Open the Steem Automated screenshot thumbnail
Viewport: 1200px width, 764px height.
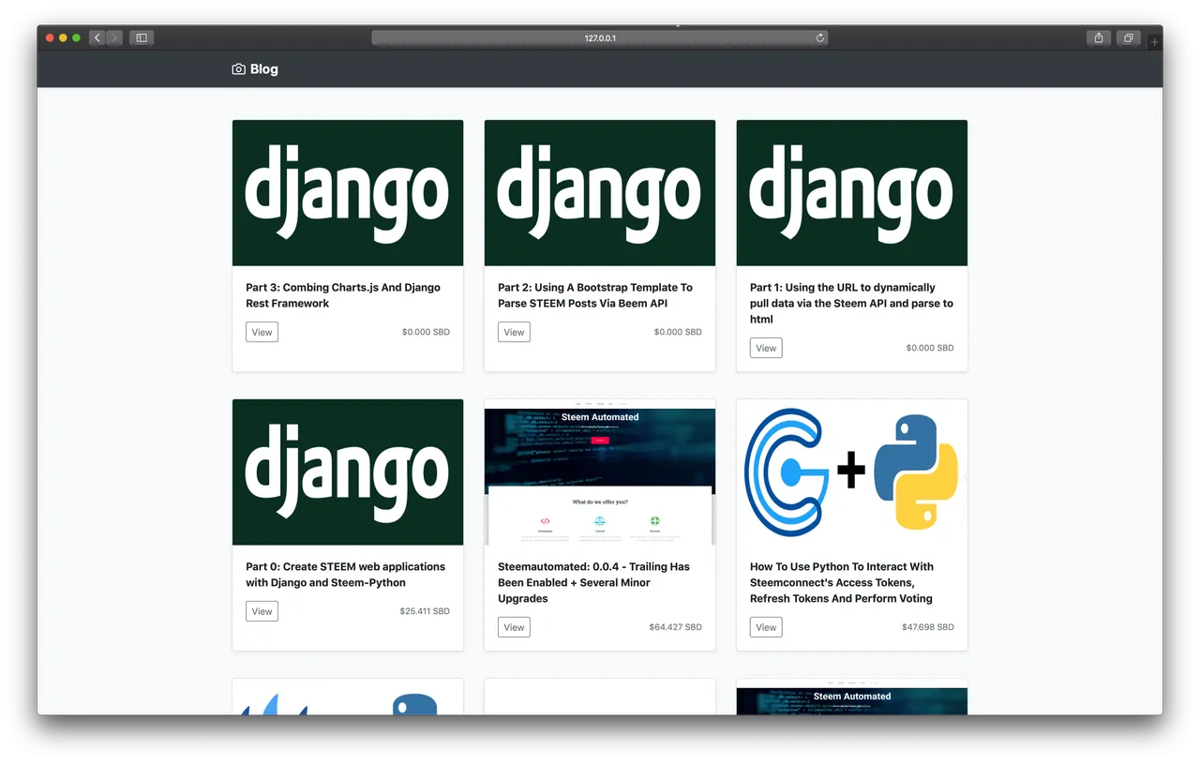[600, 472]
